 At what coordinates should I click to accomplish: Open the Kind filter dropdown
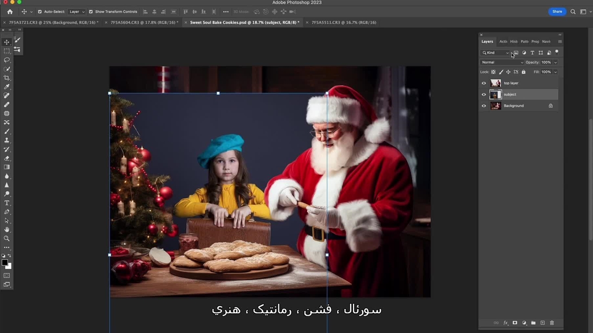(x=495, y=53)
